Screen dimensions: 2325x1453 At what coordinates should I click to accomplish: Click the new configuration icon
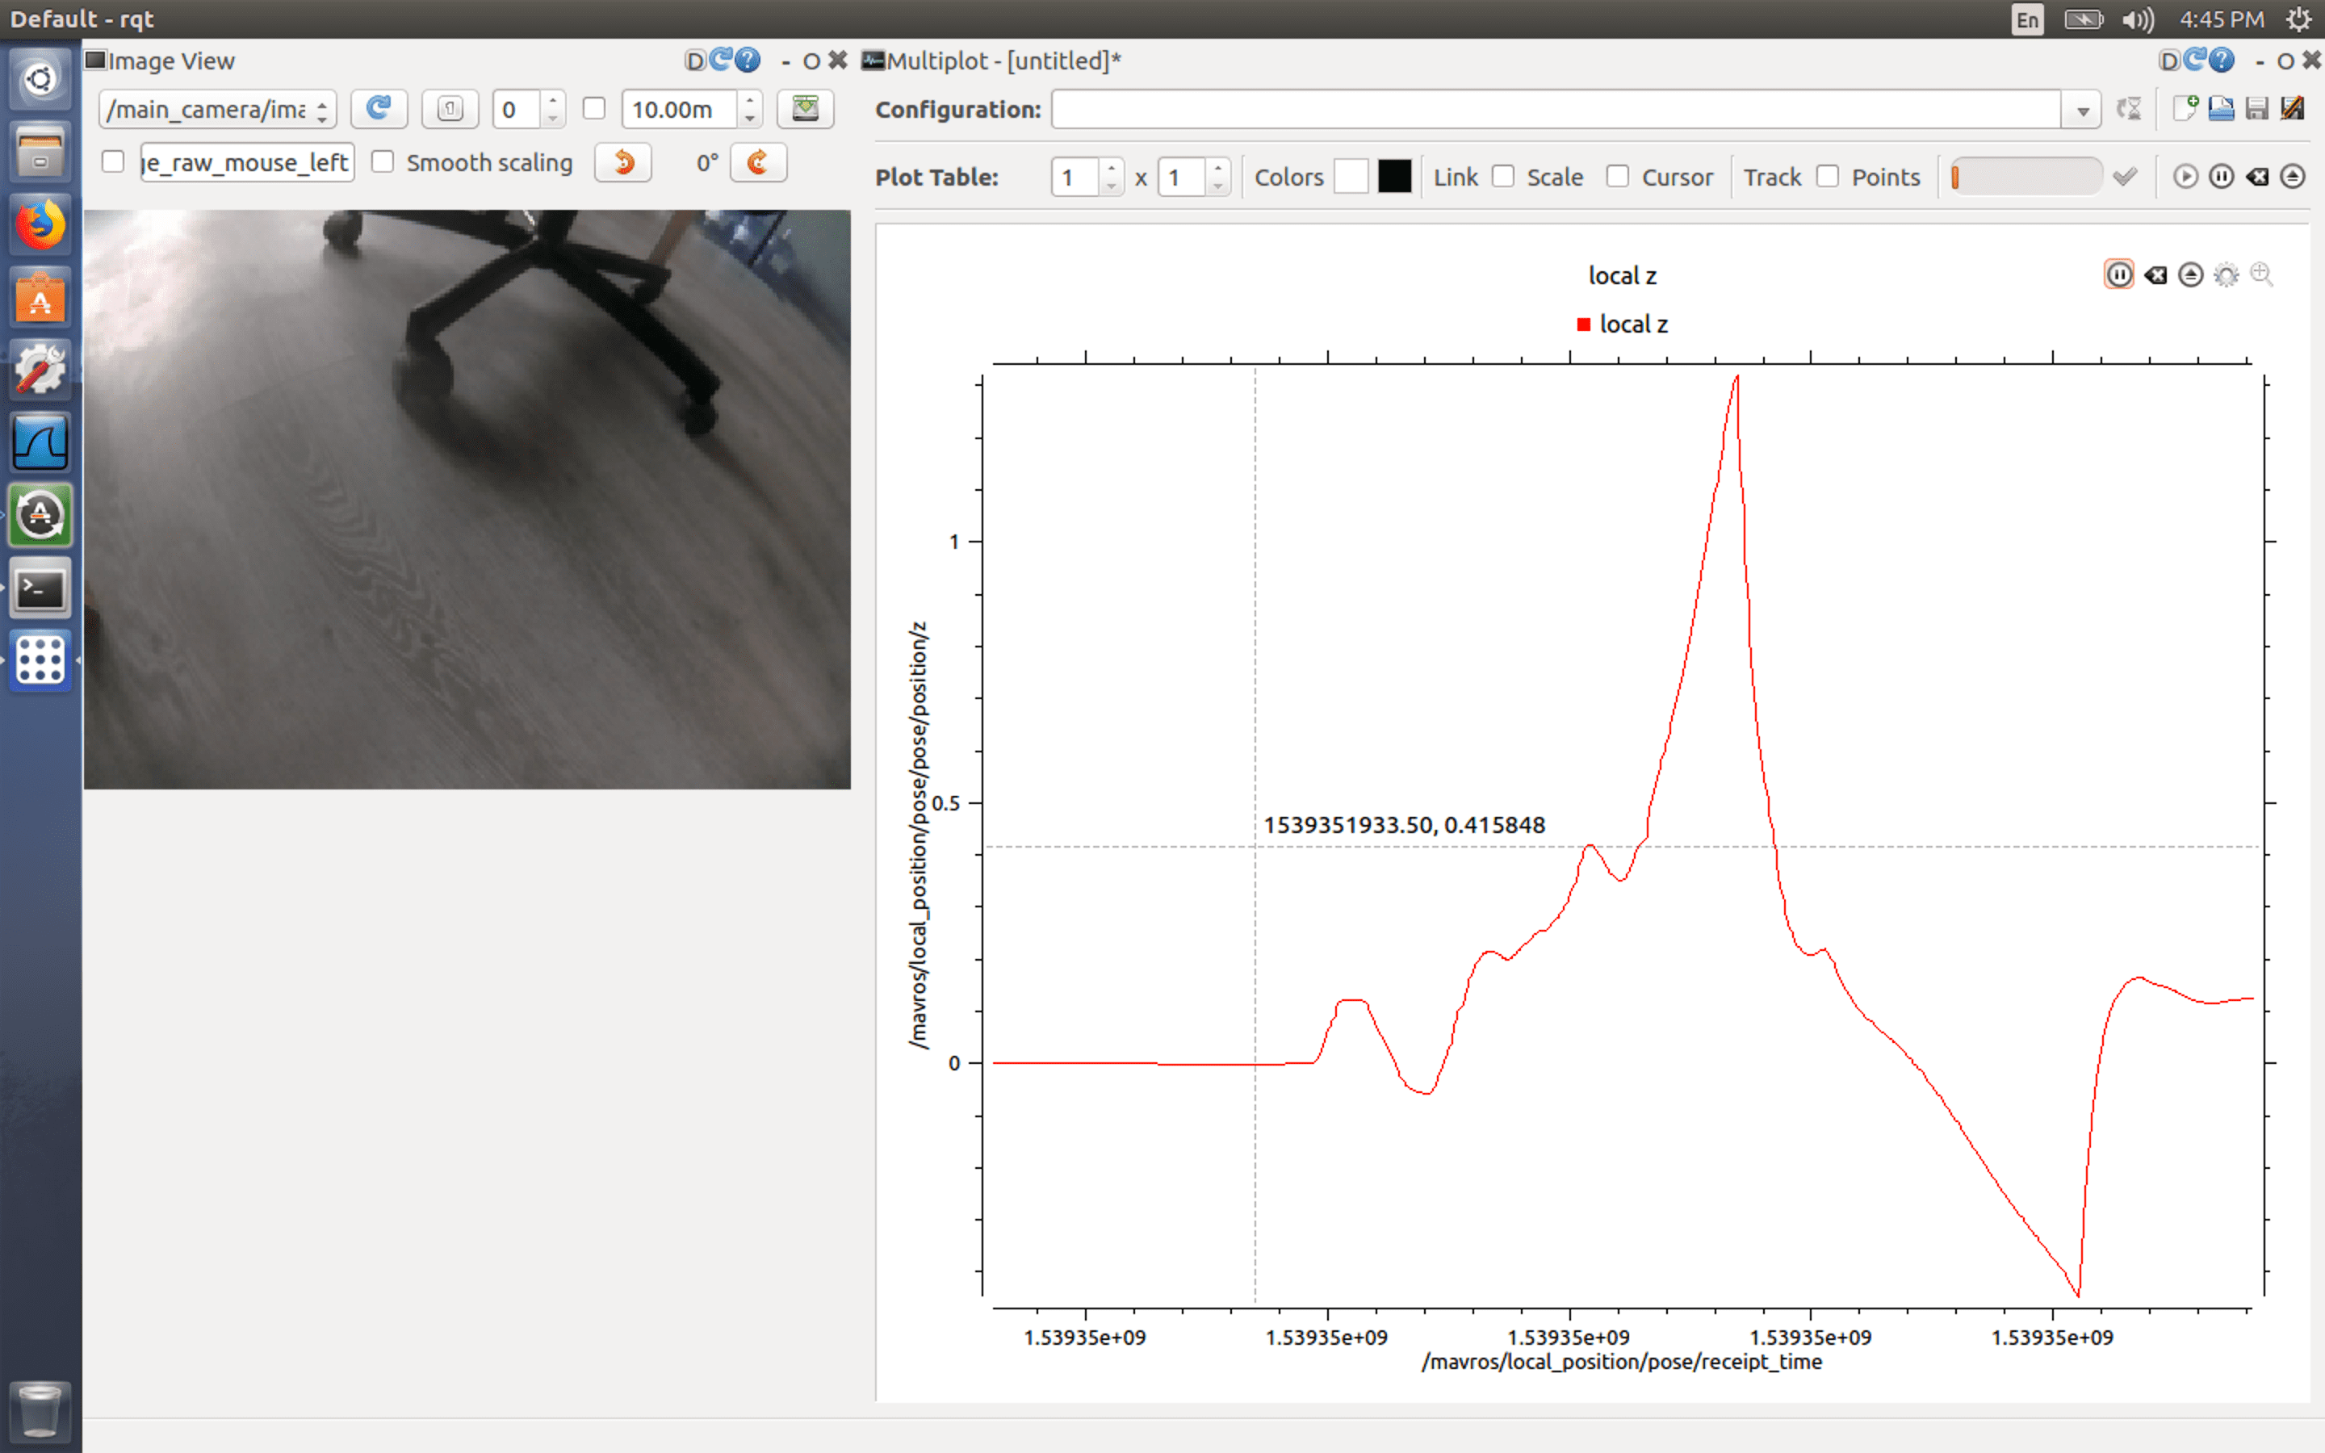coord(2185,109)
